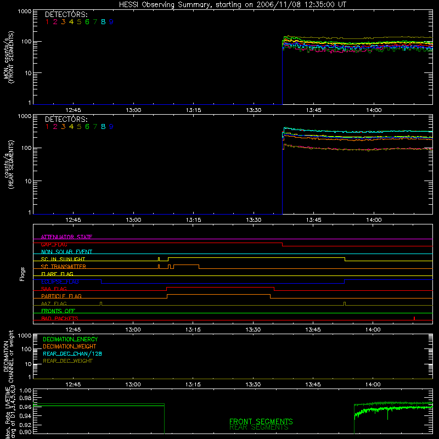The width and height of the screenshot is (439, 439).
Task: Click the FLARE_FLAG label
Action: (57, 274)
